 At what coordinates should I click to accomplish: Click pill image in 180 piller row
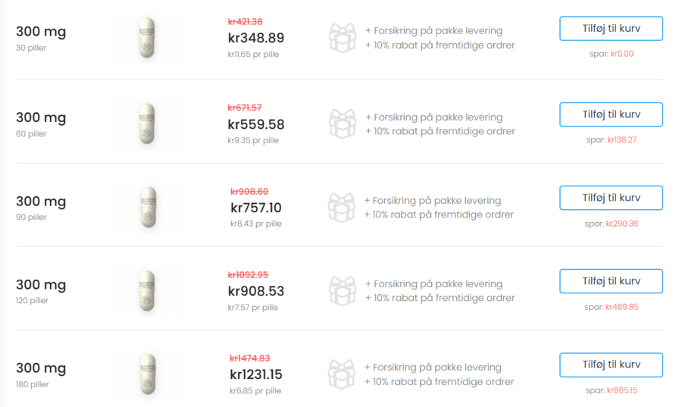pyautogui.click(x=147, y=374)
